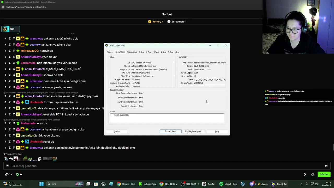Open Task View on the taskbar
This screenshot has width=334, height=188.
click(88, 184)
